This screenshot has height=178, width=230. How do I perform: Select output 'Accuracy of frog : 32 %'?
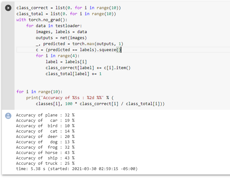[x=45, y=147]
